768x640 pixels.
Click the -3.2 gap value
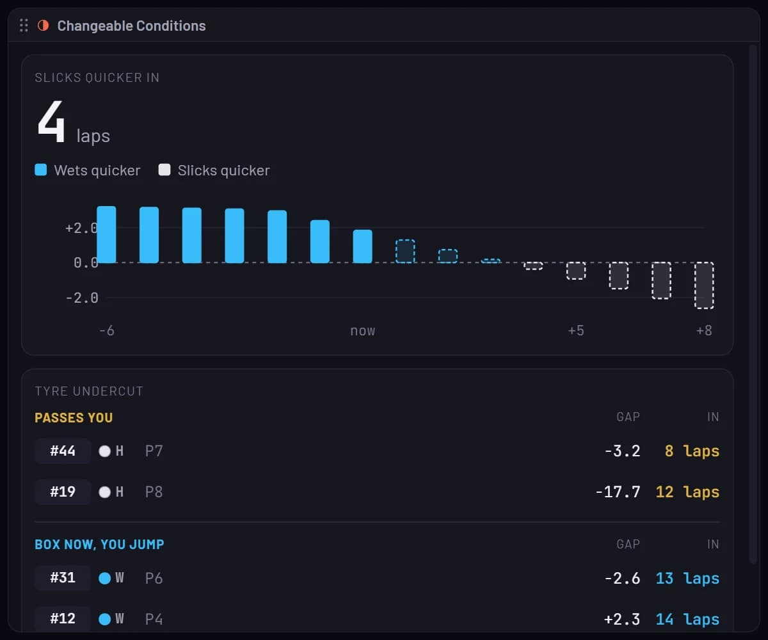coord(622,451)
